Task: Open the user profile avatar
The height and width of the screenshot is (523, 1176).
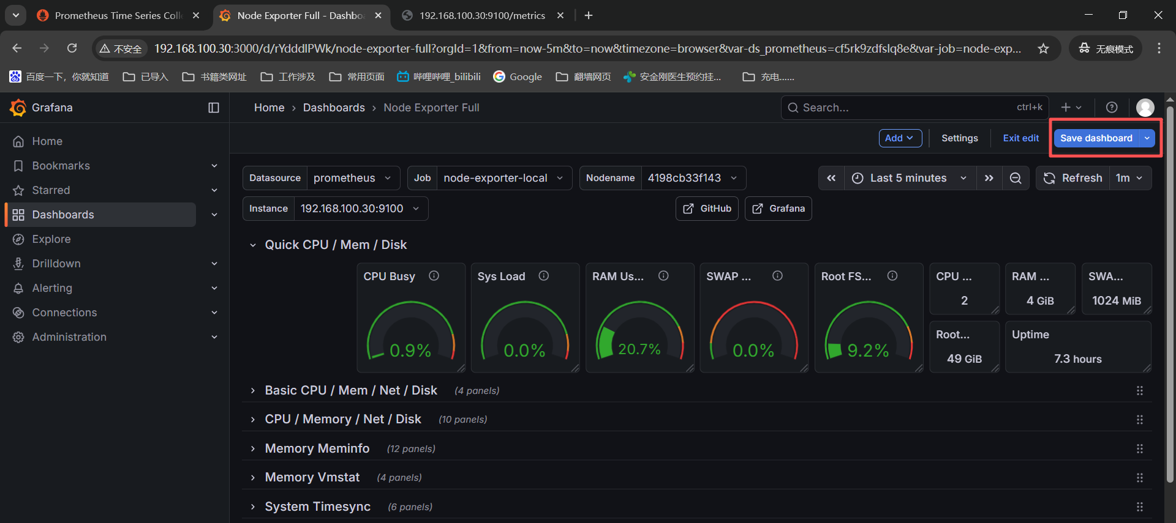Action: (1145, 108)
